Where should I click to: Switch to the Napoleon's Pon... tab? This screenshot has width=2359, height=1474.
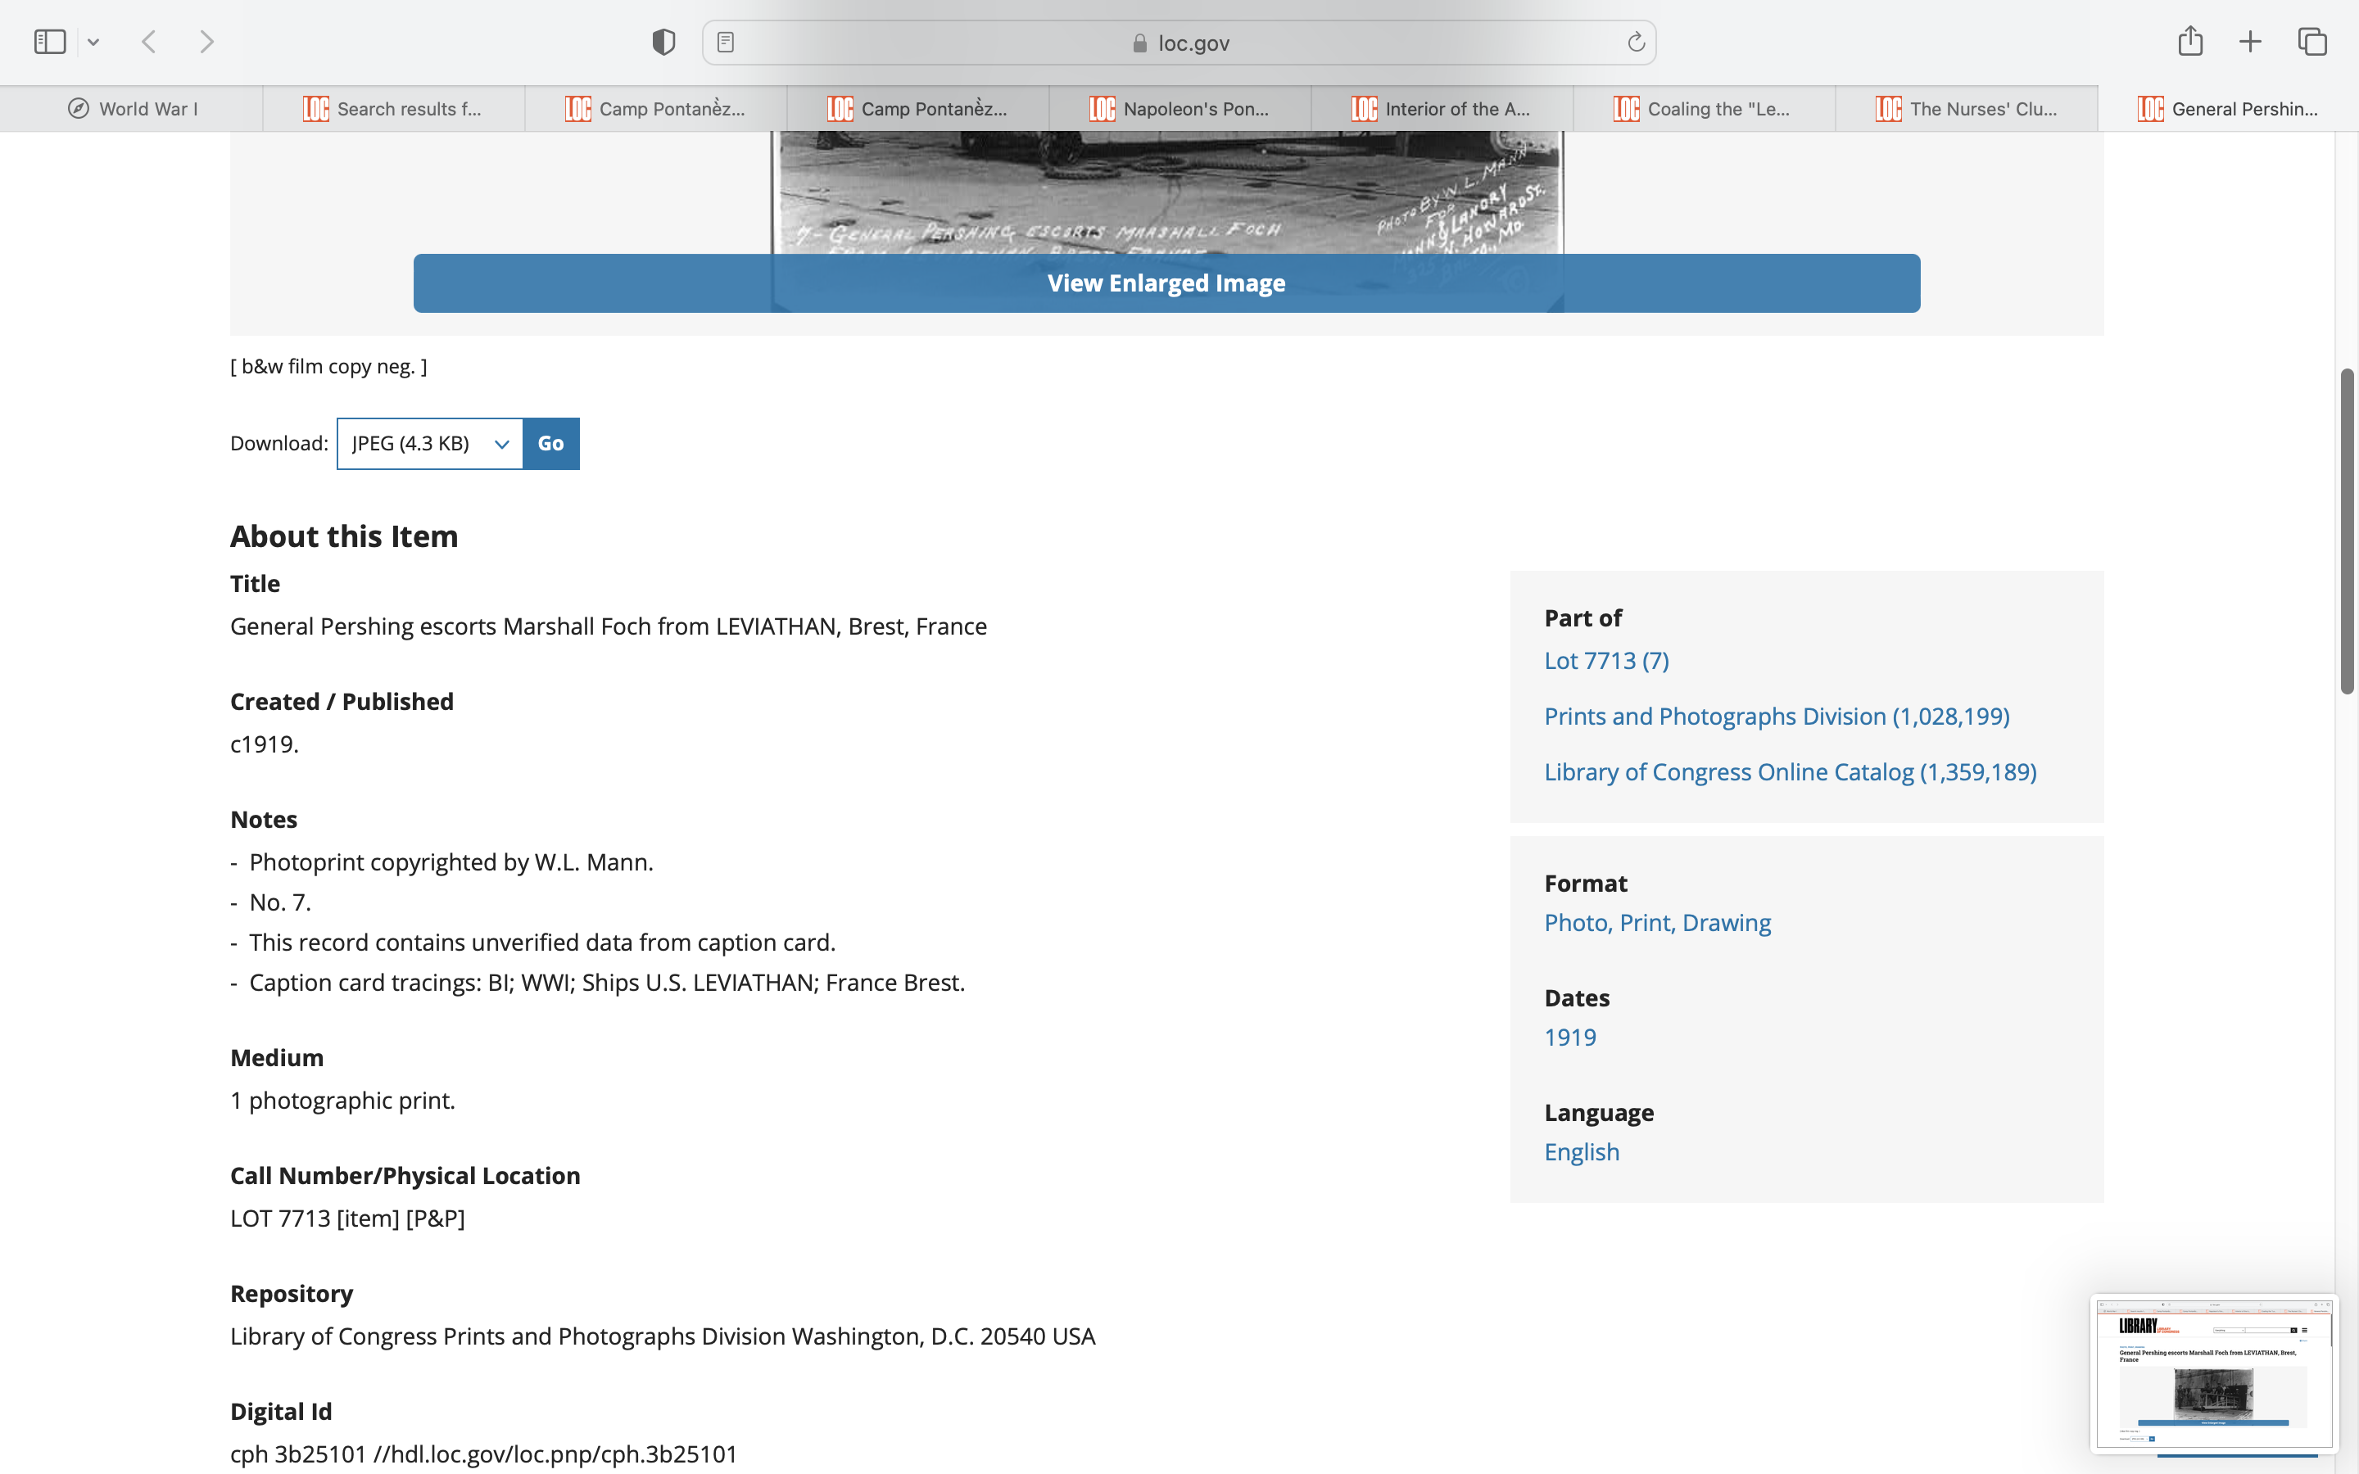coord(1179,109)
